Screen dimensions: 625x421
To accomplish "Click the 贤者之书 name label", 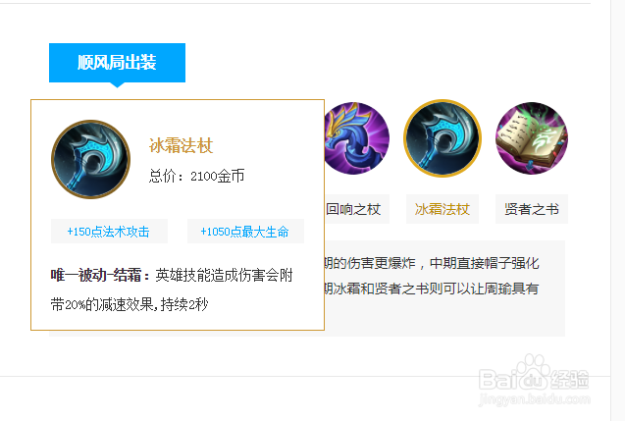I will 532,209.
